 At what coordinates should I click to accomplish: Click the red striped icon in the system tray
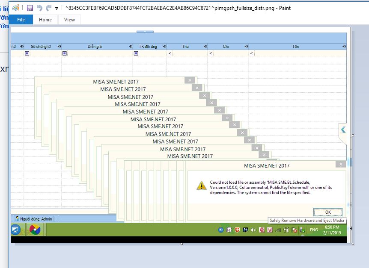pyautogui.click(x=262, y=230)
